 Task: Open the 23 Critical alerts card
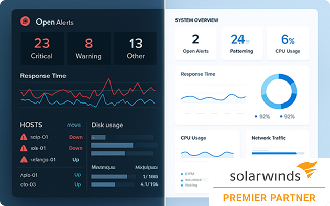coord(42,48)
